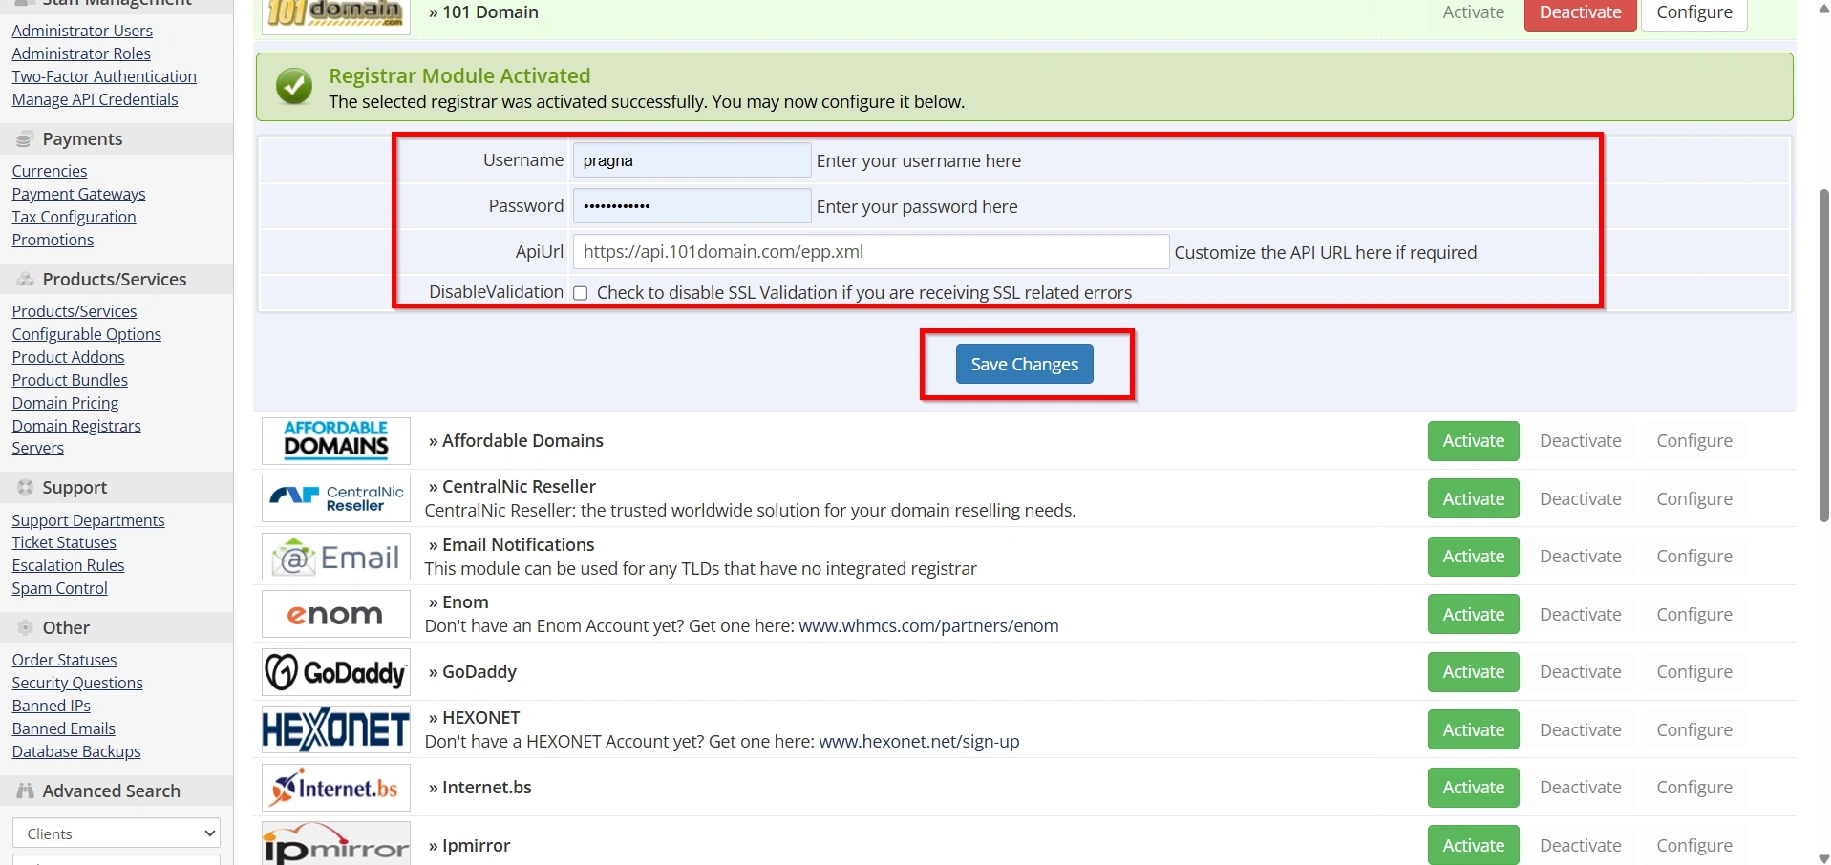The height and width of the screenshot is (865, 1831).
Task: Open Promotions page
Action: point(53,240)
